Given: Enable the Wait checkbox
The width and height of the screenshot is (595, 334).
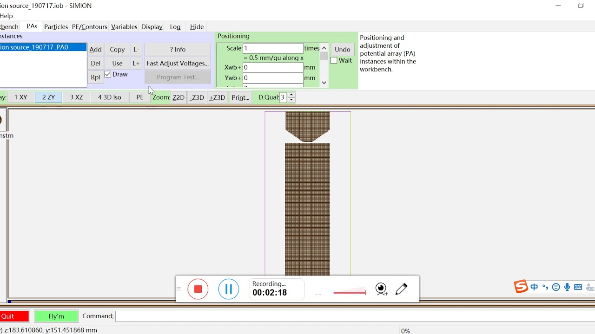Looking at the screenshot, I should [334, 60].
